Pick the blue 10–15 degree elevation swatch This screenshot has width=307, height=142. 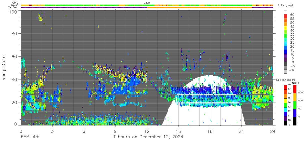tap(285, 52)
